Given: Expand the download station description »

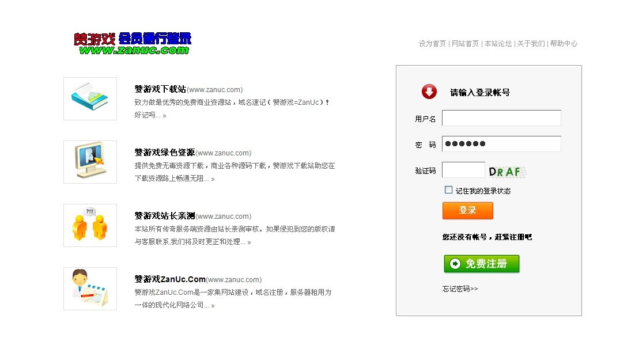Looking at the screenshot, I should pyautogui.click(x=164, y=116).
